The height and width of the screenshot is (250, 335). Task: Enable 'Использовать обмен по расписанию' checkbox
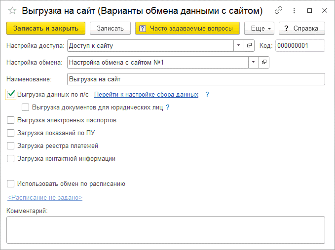(11, 184)
